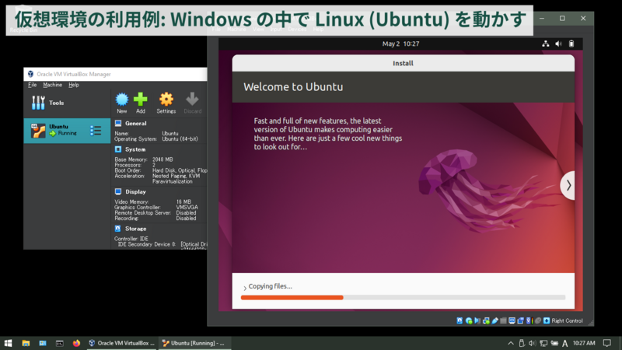Click the USB devices icon in VM status bar
Image resolution: width=622 pixels, height=350 pixels.
495,320
